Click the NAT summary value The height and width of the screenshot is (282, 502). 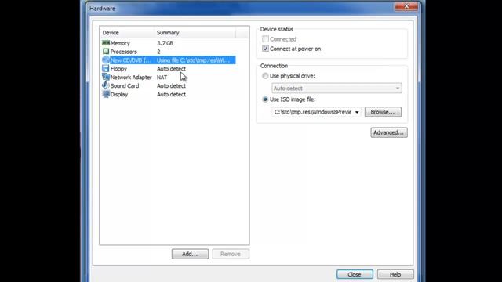(162, 78)
